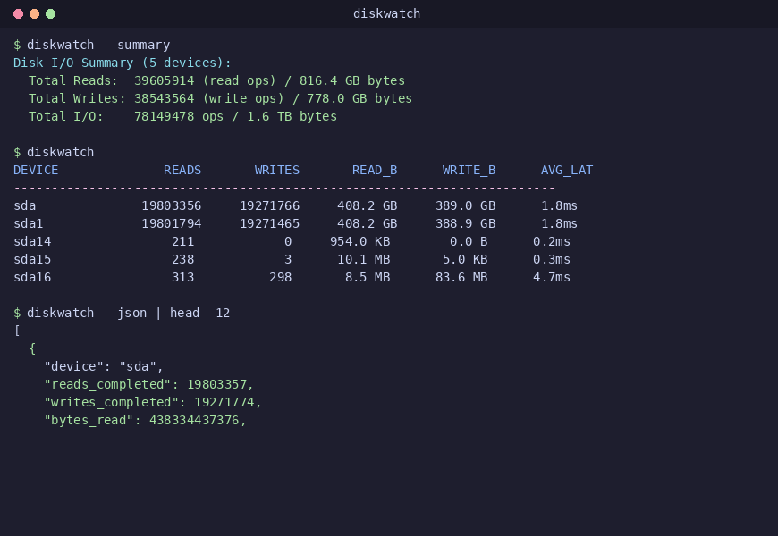Click the WRITES column header
The width and height of the screenshot is (778, 536).
pyautogui.click(x=277, y=170)
